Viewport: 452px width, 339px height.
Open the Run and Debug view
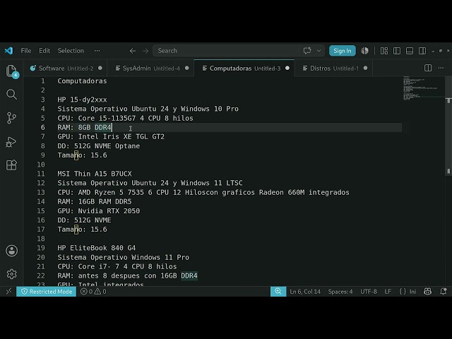pyautogui.click(x=11, y=142)
